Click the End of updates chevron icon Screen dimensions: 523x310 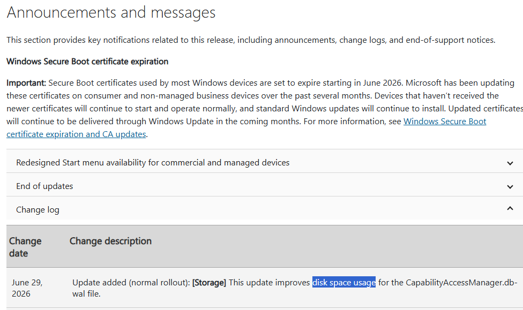[510, 187]
